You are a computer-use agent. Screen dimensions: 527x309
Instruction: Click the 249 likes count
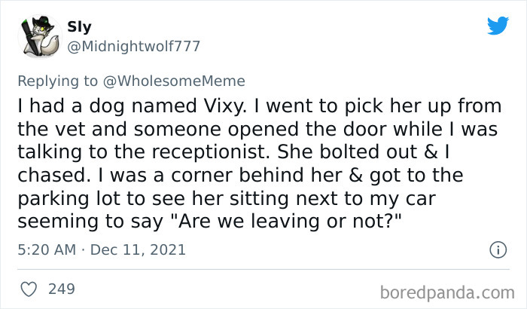[x=61, y=289]
